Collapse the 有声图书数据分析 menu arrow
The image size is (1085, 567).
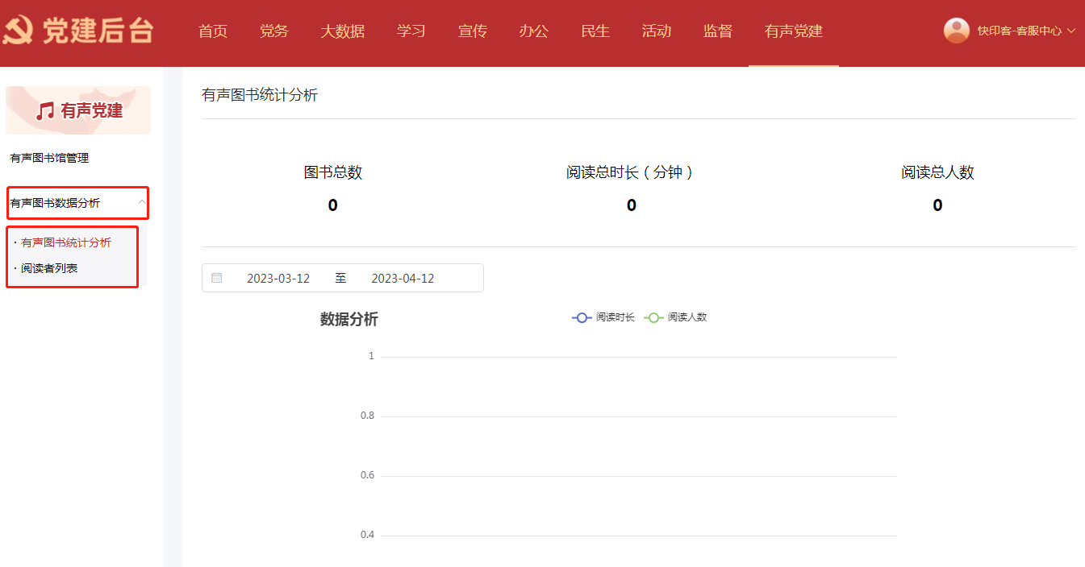point(142,202)
